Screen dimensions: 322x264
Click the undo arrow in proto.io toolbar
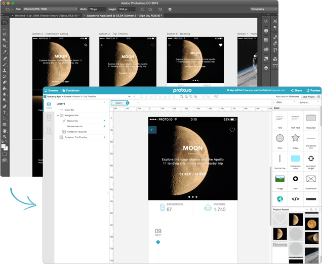[129, 96]
